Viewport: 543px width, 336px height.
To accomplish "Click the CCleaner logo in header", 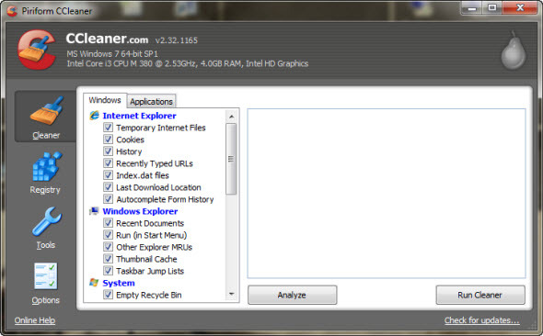I will (x=37, y=50).
